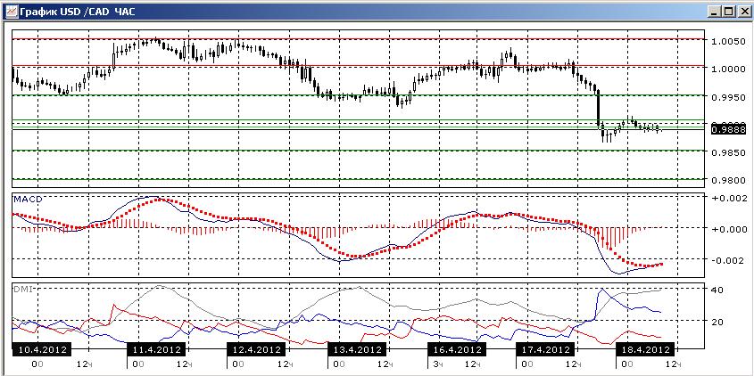This screenshot has width=754, height=376.
Task: Click the 10.4.2012 date marker
Action: pos(40,349)
